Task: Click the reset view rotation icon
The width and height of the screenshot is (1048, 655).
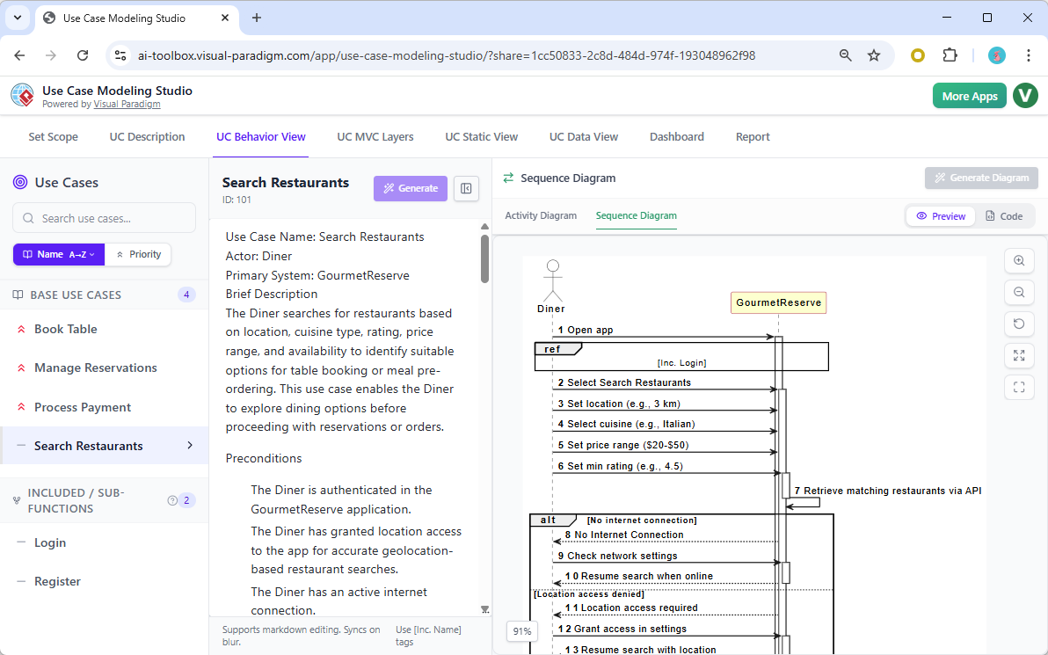Action: click(1019, 324)
